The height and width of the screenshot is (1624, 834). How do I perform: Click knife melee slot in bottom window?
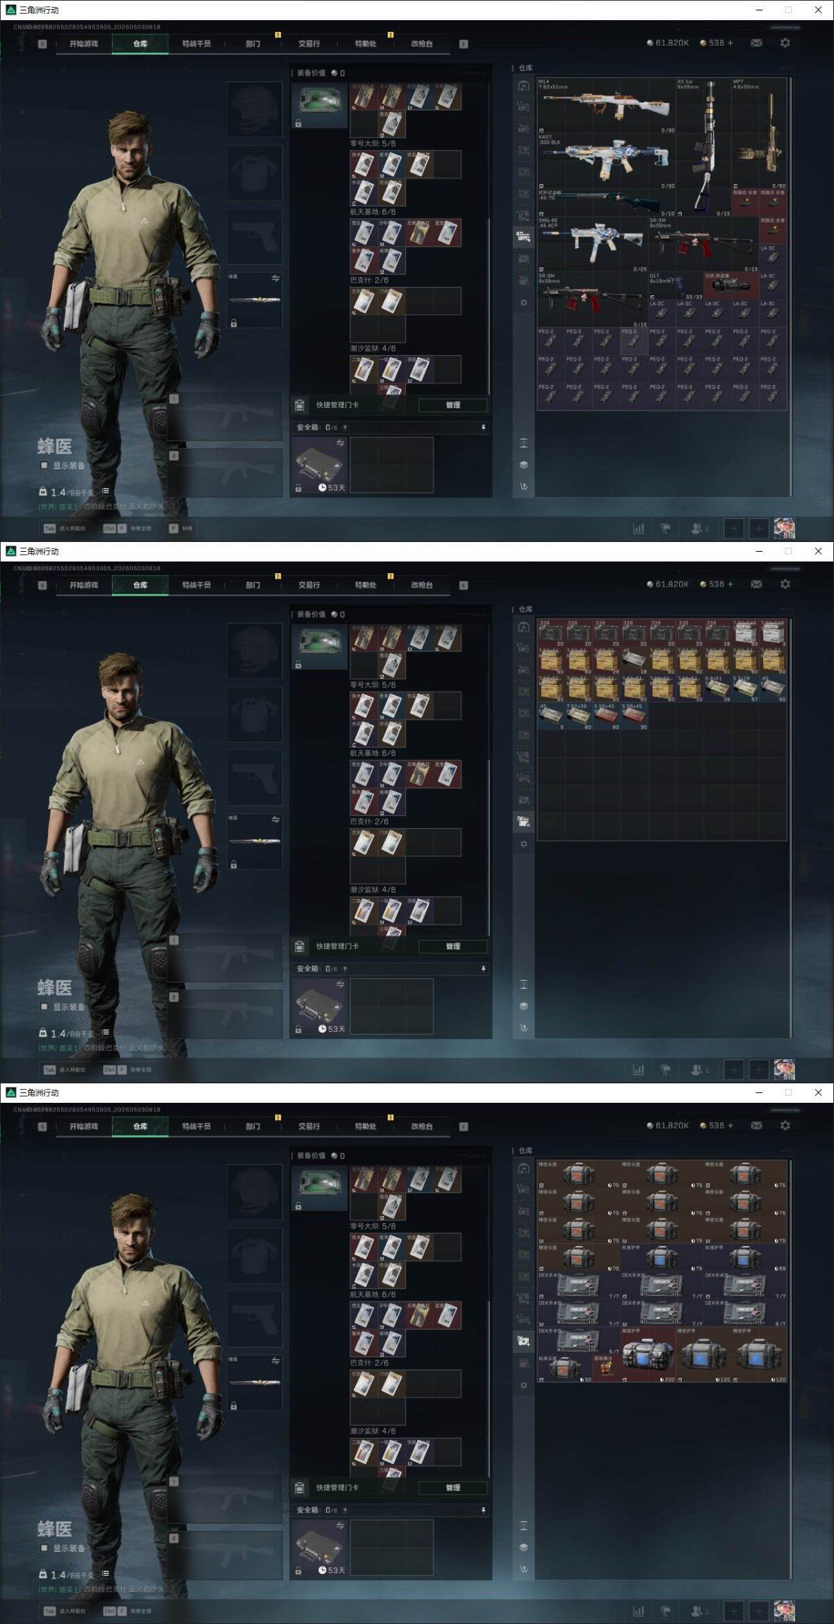click(254, 1382)
